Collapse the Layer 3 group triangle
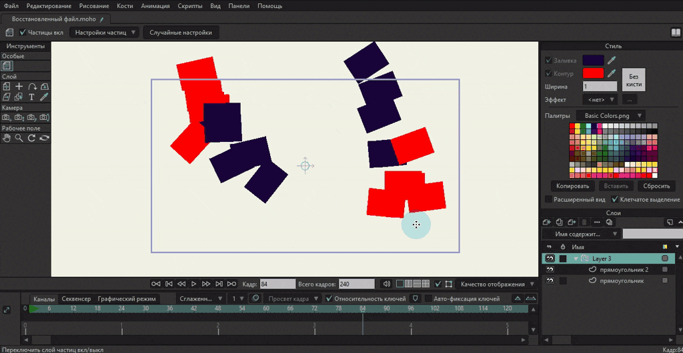 pyautogui.click(x=576, y=258)
